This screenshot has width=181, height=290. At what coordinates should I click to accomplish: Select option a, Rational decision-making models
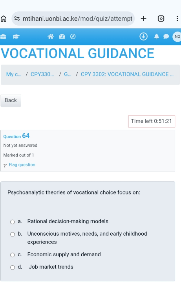[x=12, y=222]
